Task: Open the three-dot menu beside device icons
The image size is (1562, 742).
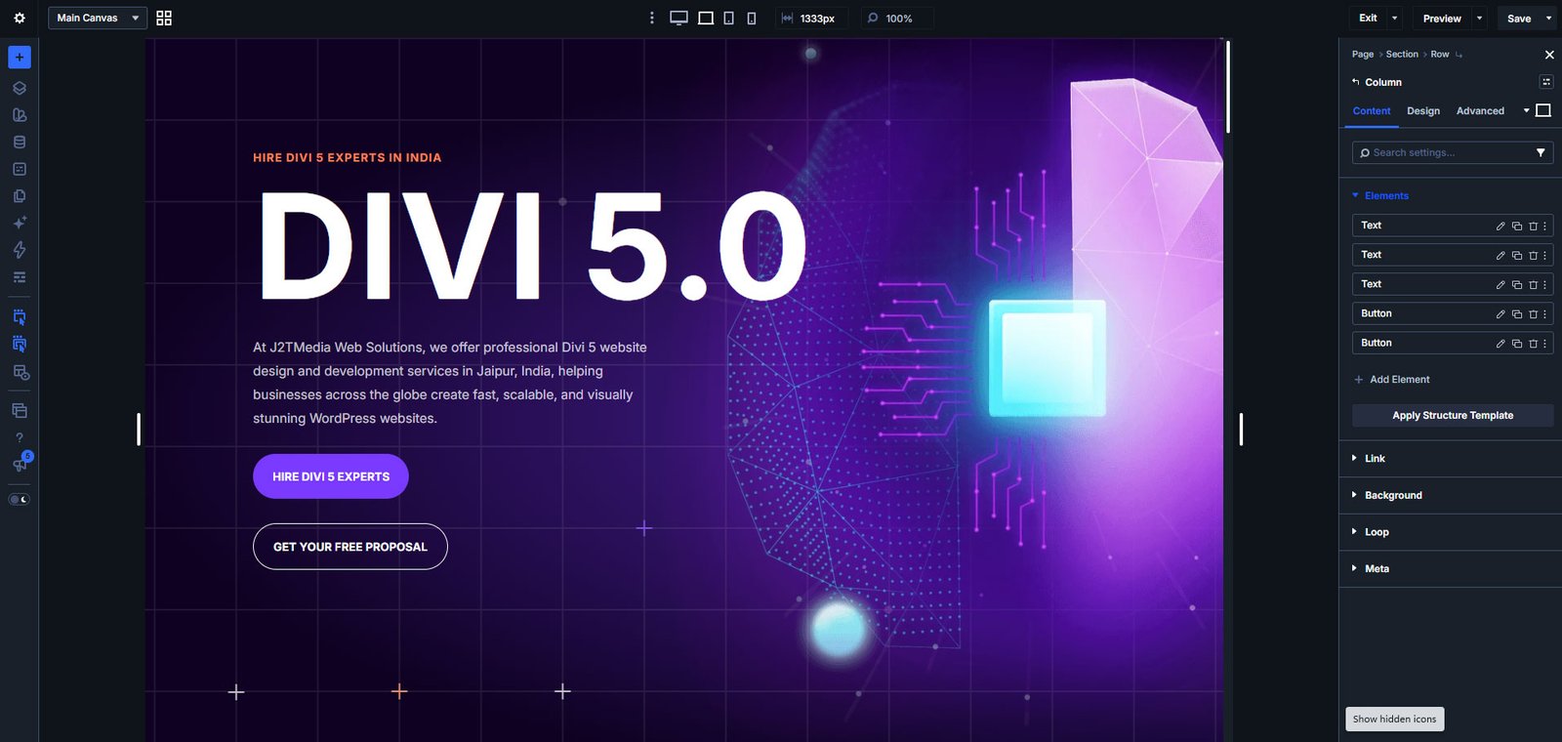Action: [x=652, y=18]
